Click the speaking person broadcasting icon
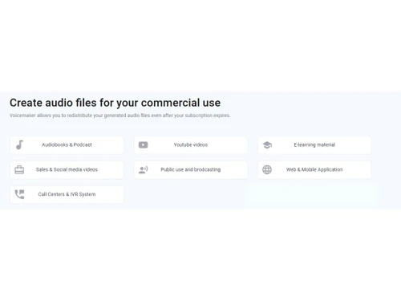Screen dimensions: 401x301 pyautogui.click(x=143, y=169)
